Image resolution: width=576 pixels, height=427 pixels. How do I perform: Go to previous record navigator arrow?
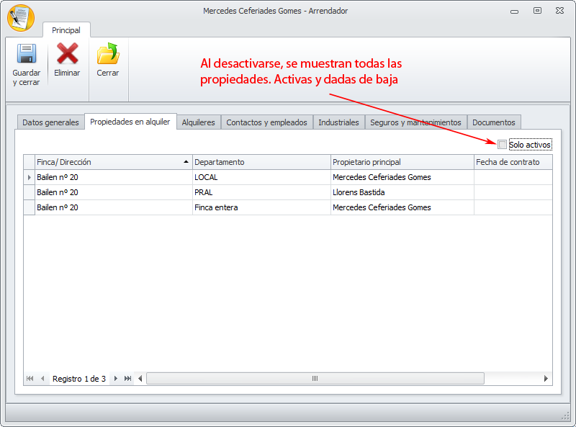coord(42,379)
